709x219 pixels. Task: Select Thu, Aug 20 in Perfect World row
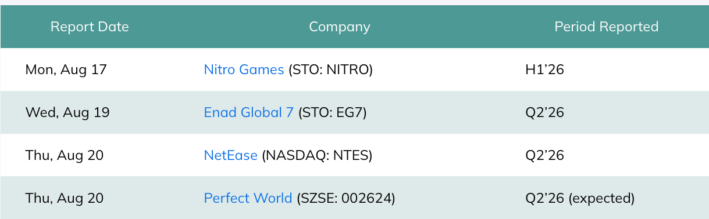pos(64,198)
